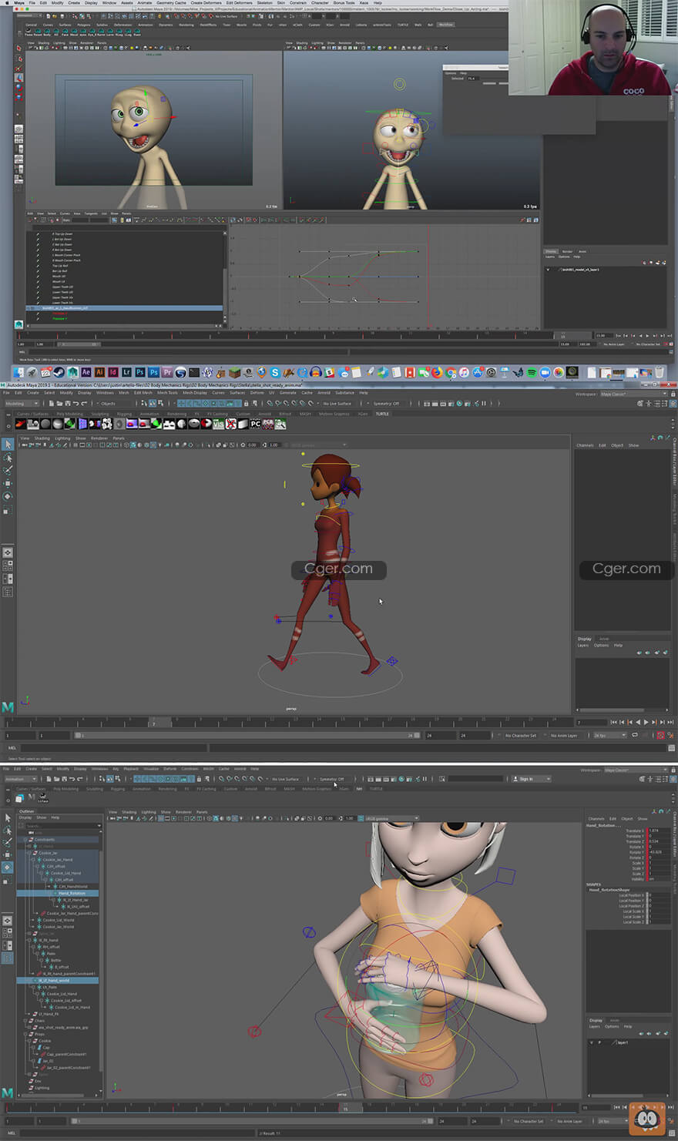Click the VIS shelf icon in middle Maya window
The image size is (678, 1141).
coord(218,424)
